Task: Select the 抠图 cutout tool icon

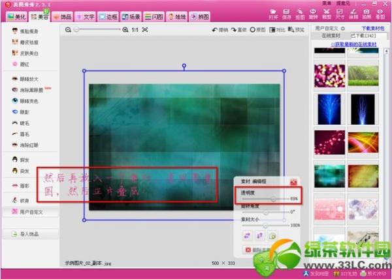Action: pyautogui.click(x=300, y=14)
